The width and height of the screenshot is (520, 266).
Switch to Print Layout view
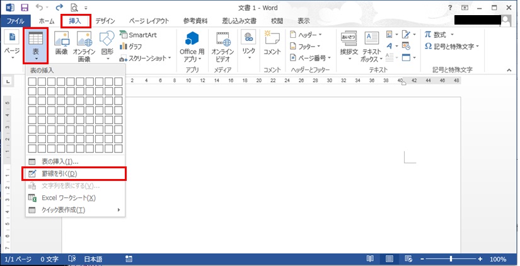coord(390,258)
